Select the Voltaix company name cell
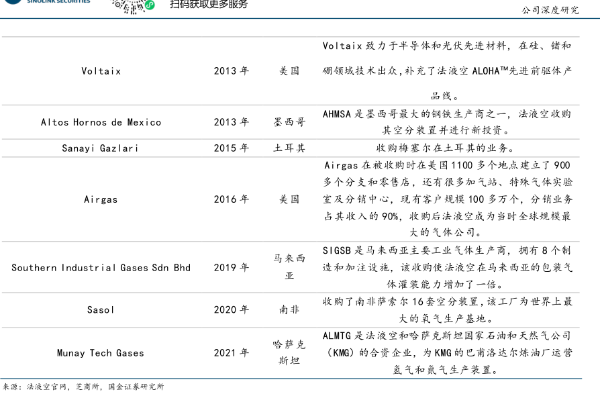600x394 pixels. [x=101, y=70]
